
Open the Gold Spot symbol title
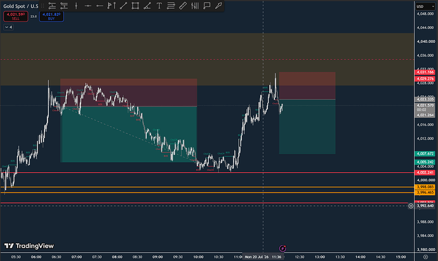pos(21,6)
